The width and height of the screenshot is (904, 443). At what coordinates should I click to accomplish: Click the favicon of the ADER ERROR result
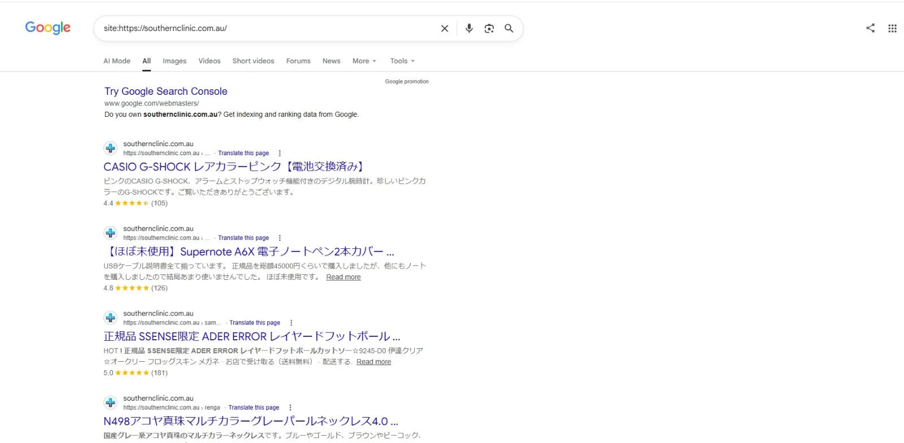click(x=110, y=318)
